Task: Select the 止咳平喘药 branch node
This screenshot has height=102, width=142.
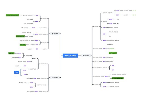Action: (x=55, y=78)
